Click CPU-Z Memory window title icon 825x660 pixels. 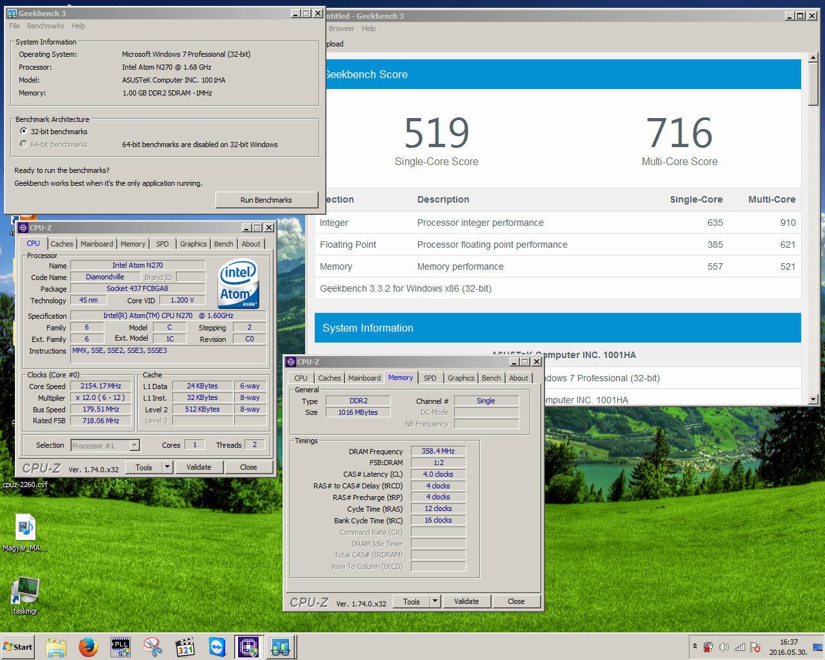[x=291, y=362]
